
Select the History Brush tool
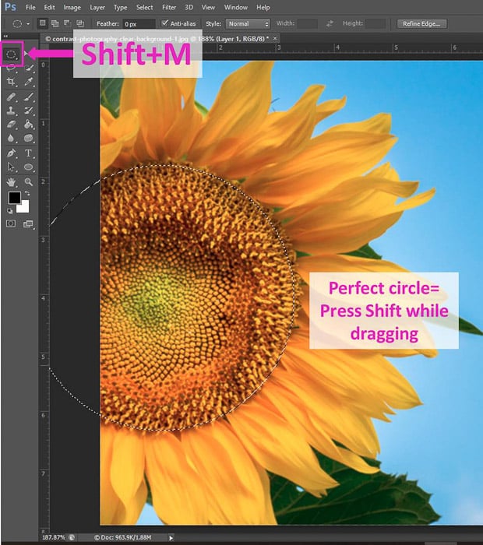29,111
